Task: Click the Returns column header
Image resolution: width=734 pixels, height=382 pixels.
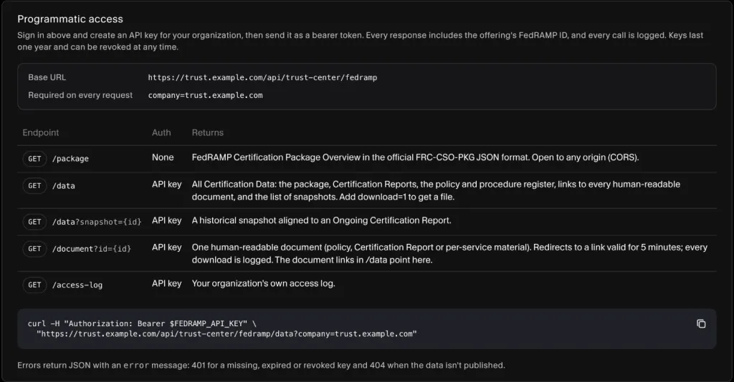Action: coord(207,132)
